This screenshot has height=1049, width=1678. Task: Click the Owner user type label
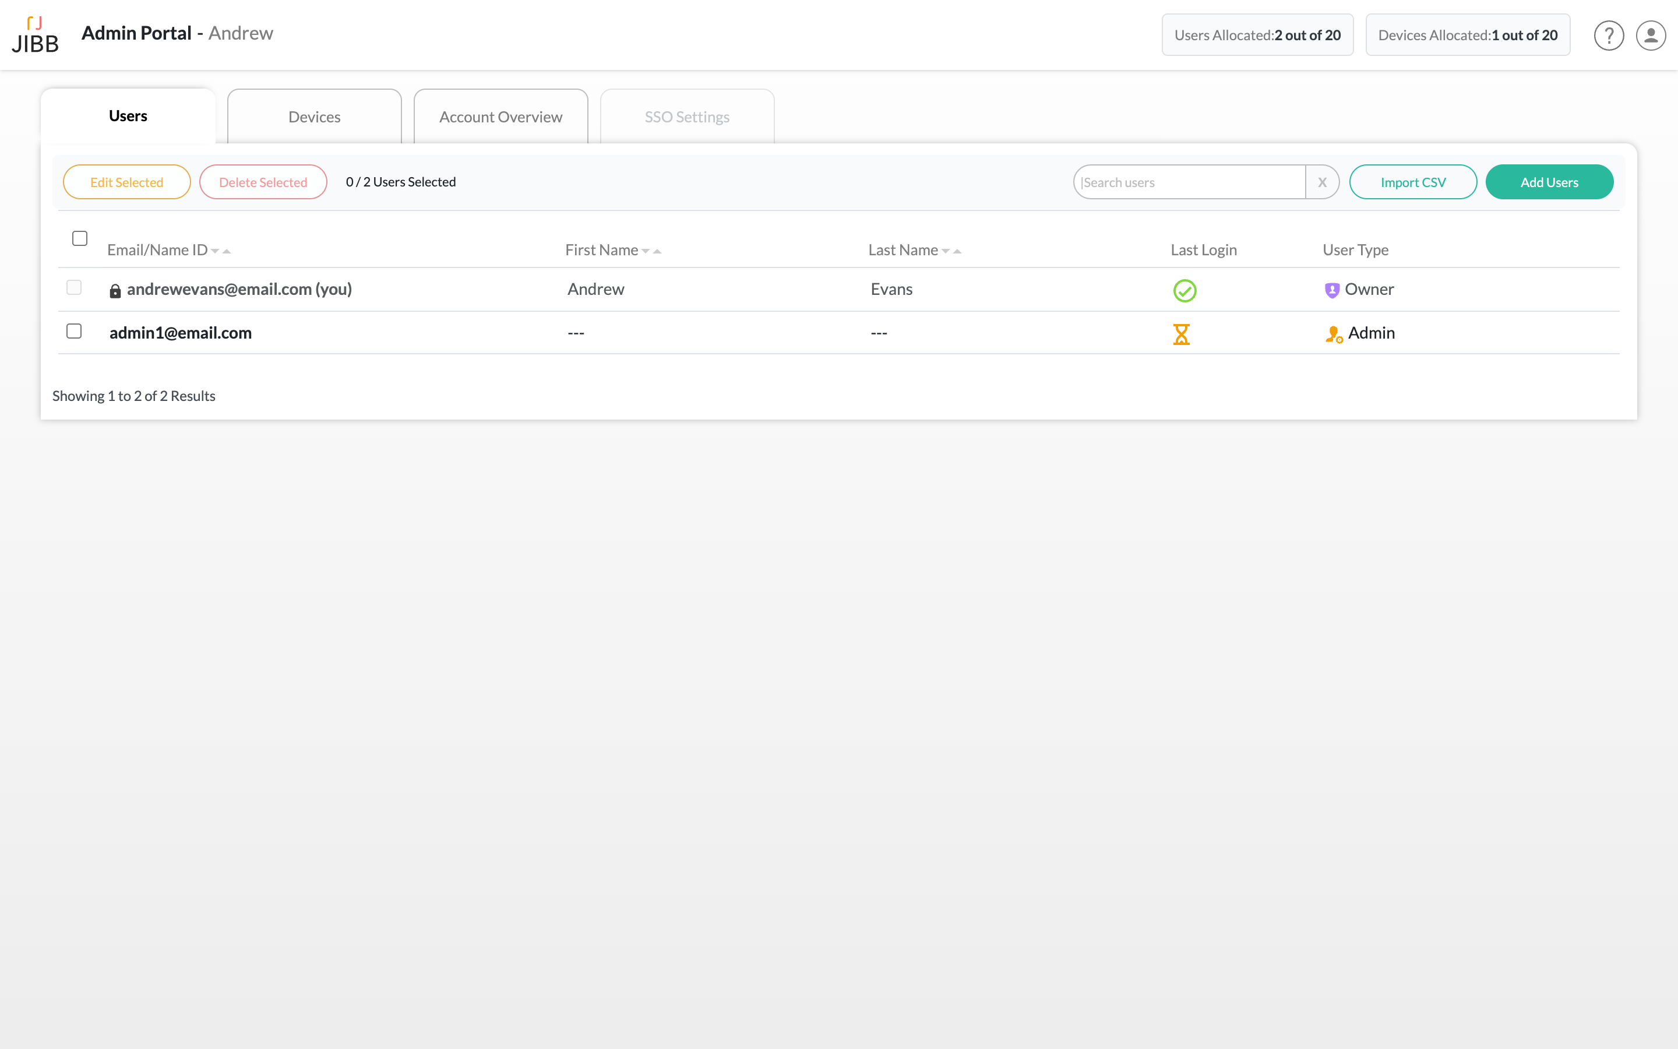[x=1369, y=289]
